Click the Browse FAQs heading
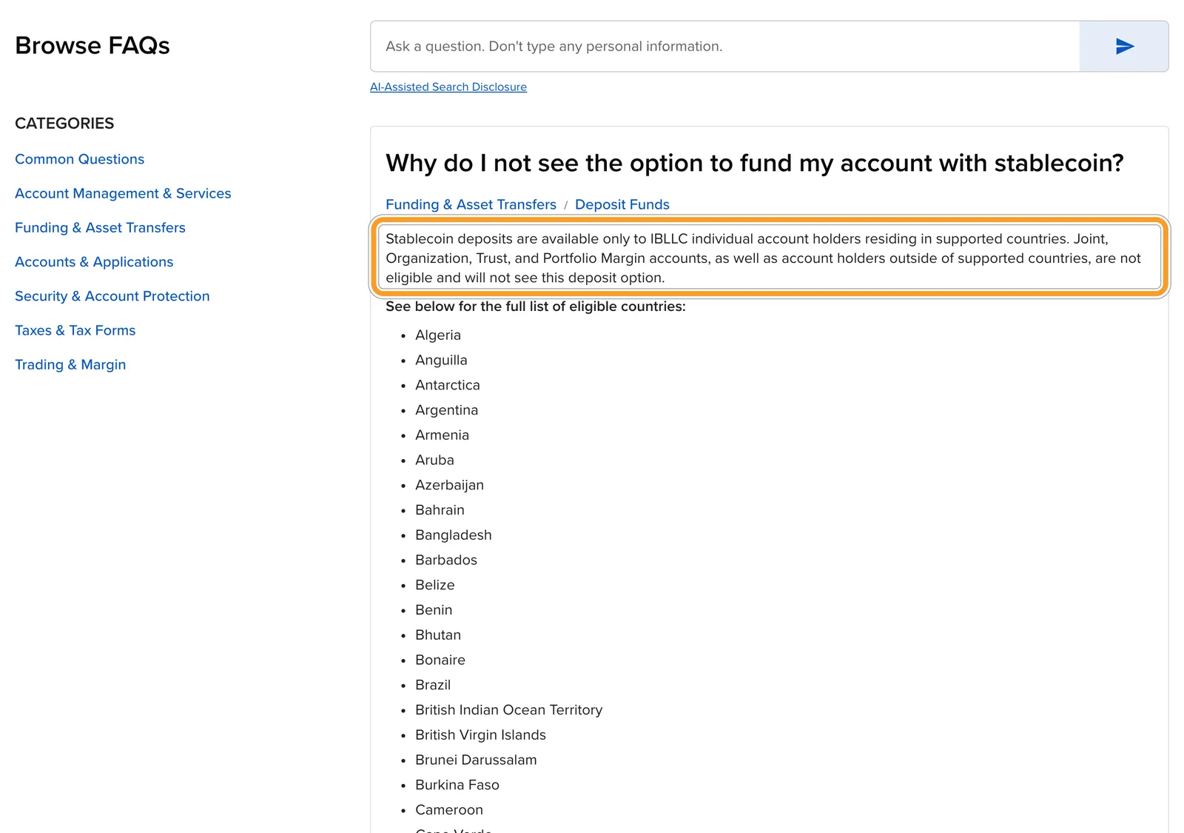The height and width of the screenshot is (833, 1184). [92, 45]
